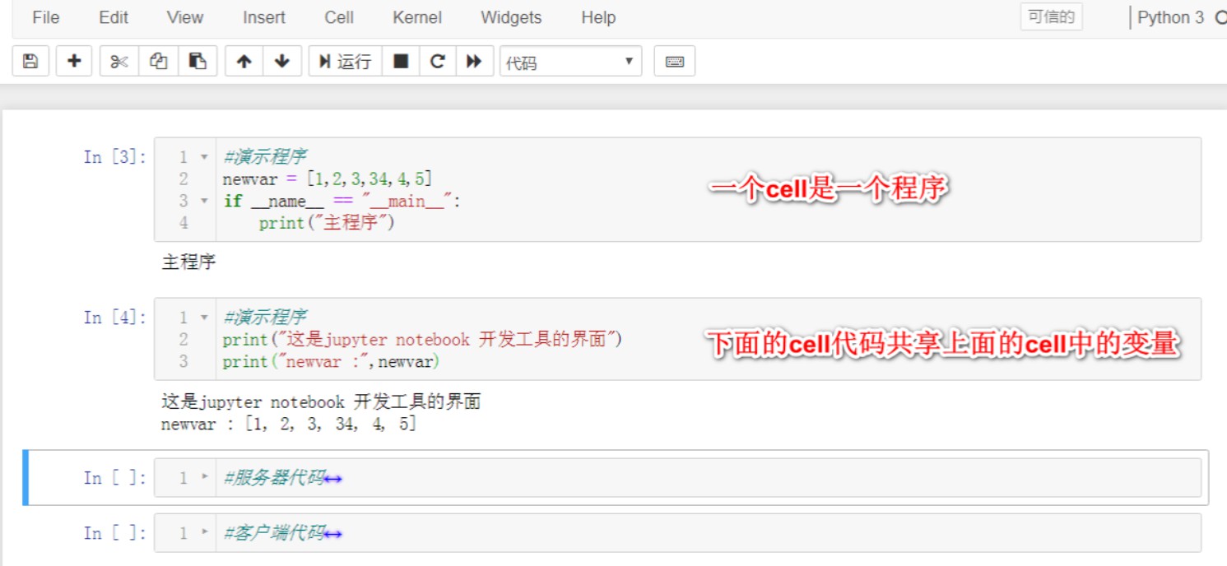Restart the kernel with the circular arrow icon

click(438, 61)
